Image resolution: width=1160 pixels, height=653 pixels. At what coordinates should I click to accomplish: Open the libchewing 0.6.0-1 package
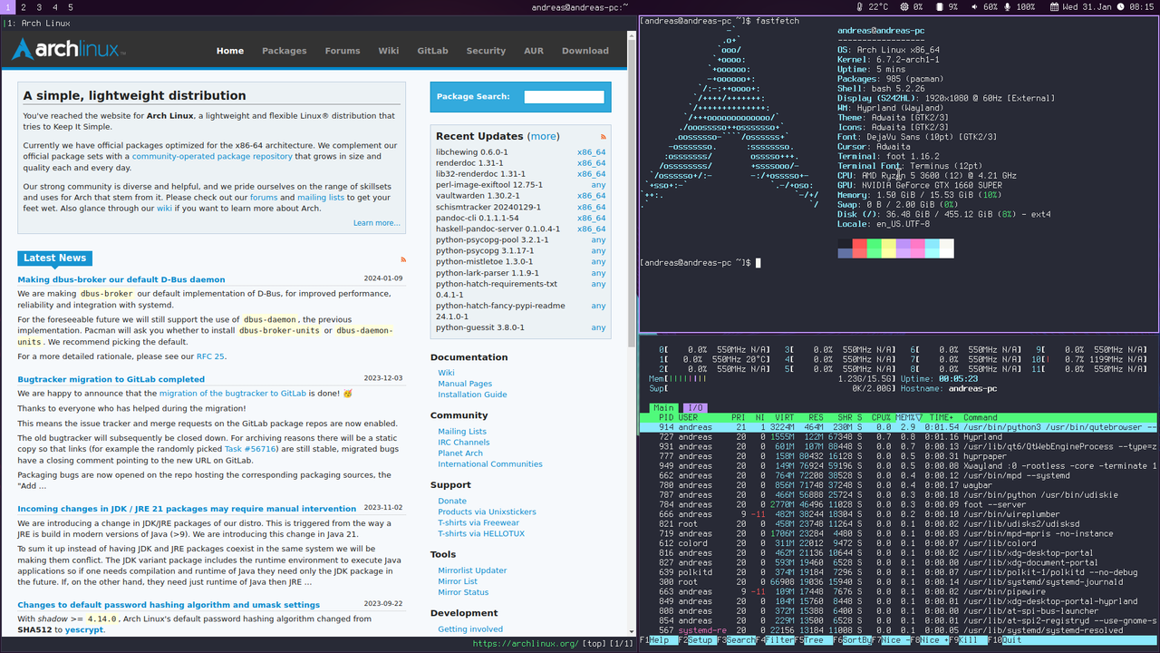click(x=472, y=152)
